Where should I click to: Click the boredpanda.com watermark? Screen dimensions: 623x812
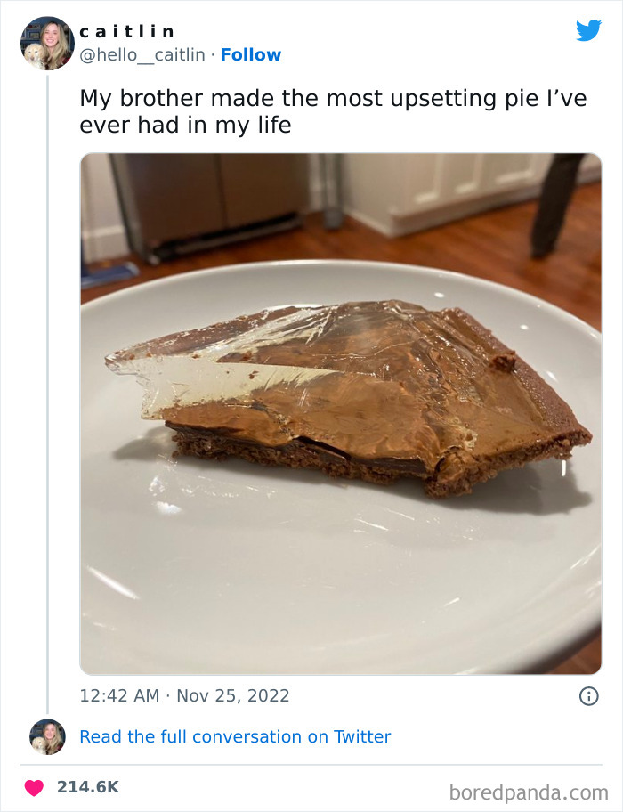[528, 792]
